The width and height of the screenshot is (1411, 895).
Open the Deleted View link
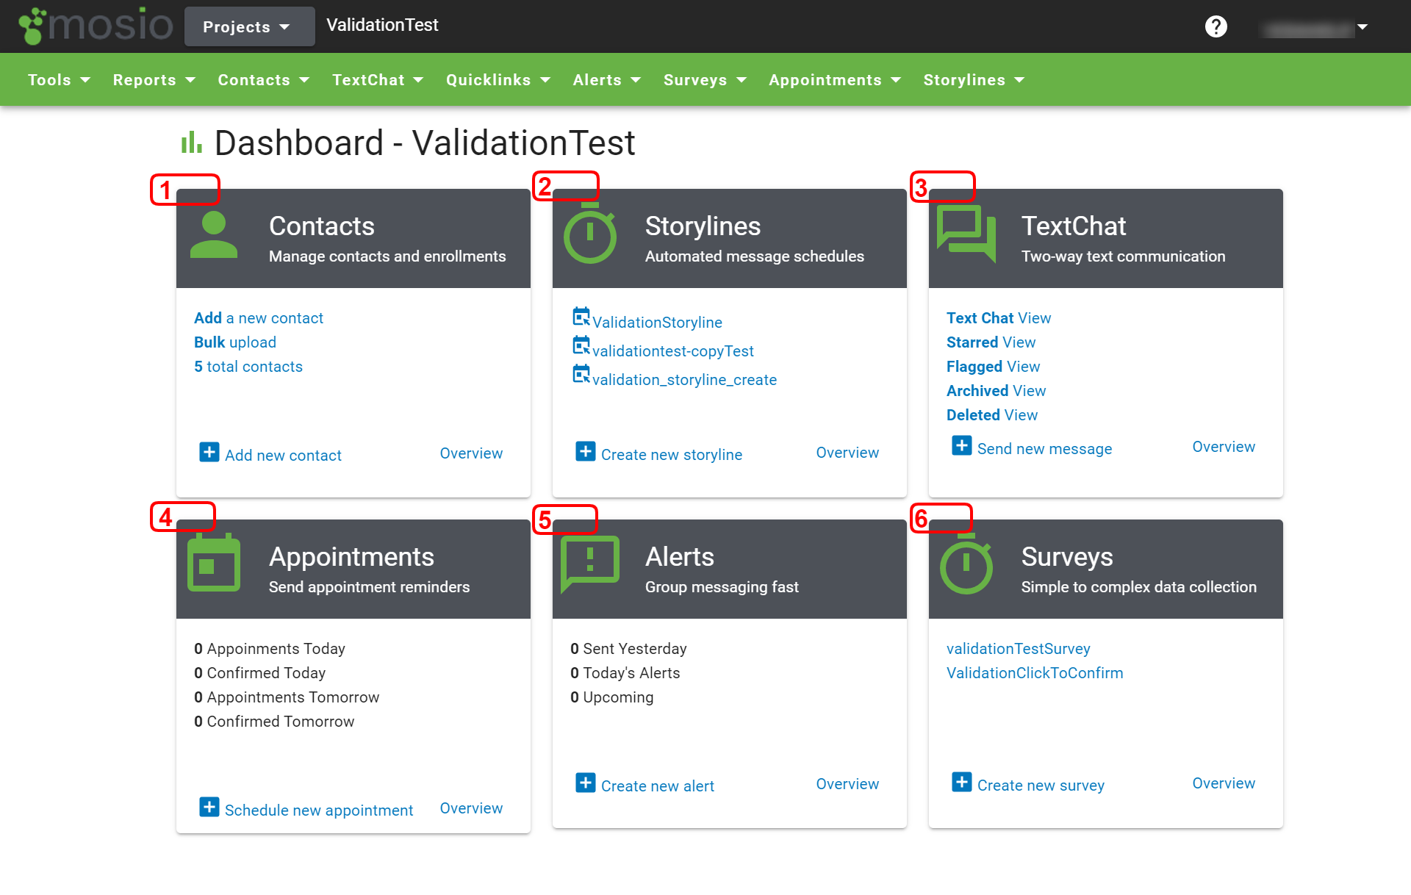click(992, 415)
